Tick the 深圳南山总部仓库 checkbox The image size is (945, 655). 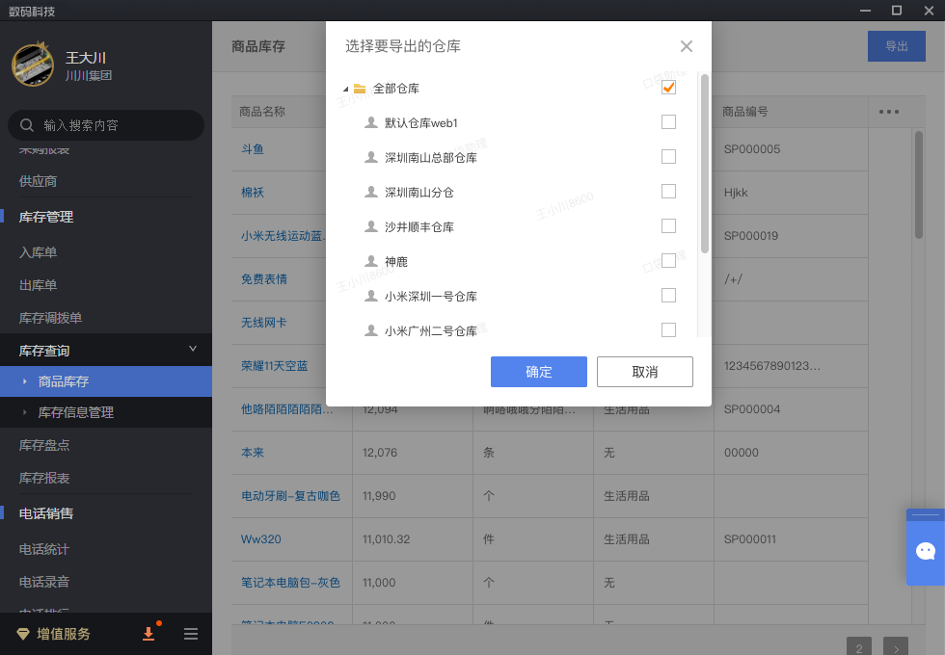668,157
